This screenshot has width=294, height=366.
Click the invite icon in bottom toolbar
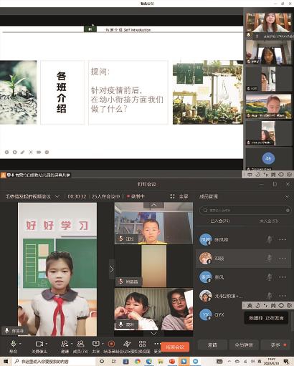tap(65, 344)
